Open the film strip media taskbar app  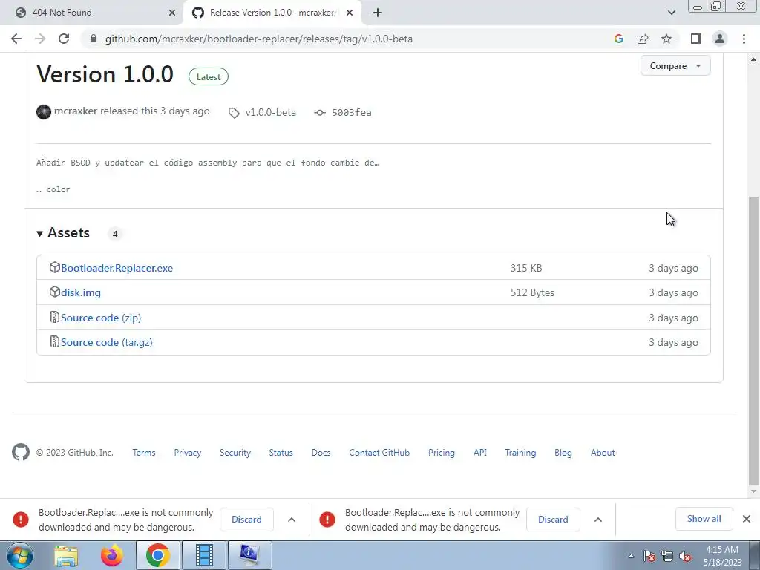204,555
